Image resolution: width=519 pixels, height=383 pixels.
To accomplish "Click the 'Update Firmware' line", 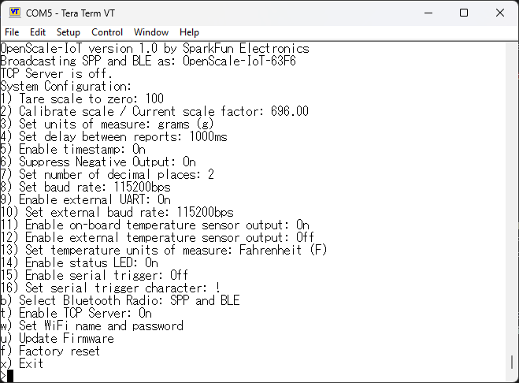I will (x=57, y=338).
